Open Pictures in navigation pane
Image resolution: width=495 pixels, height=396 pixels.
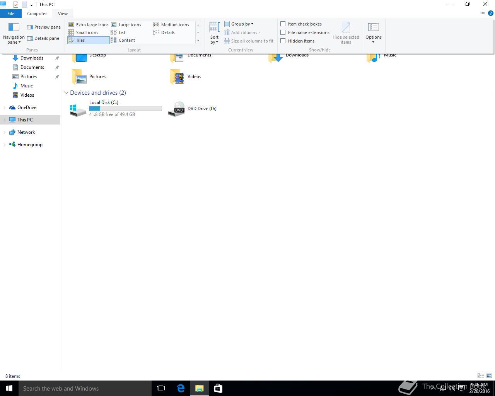29,77
